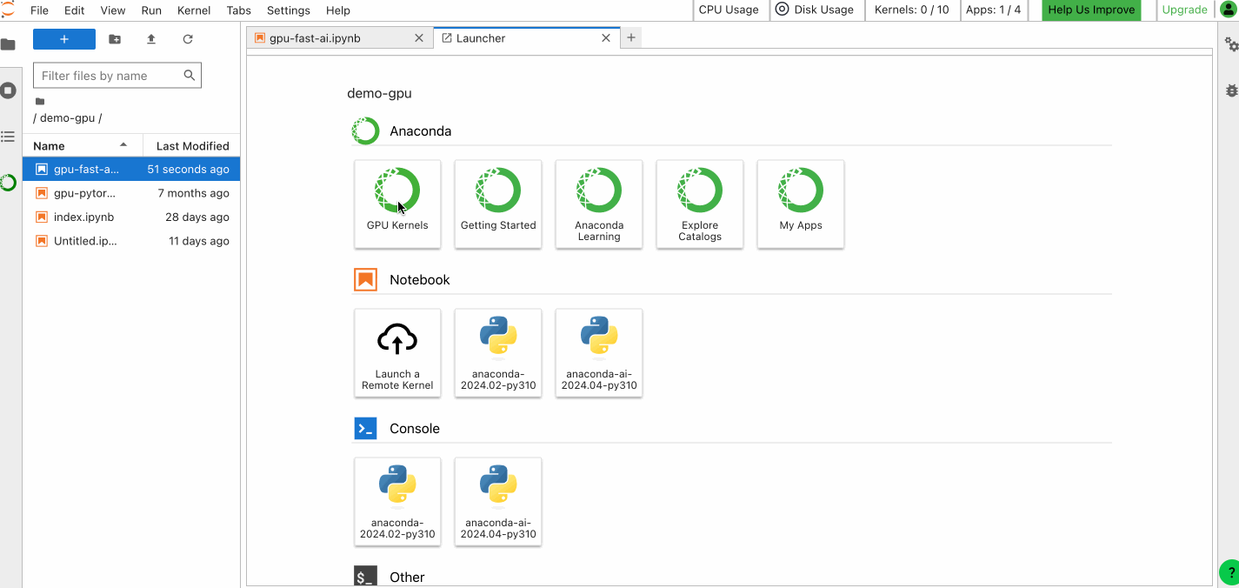Click the user account avatar icon
Screen dimensions: 1239x588
(1228, 10)
